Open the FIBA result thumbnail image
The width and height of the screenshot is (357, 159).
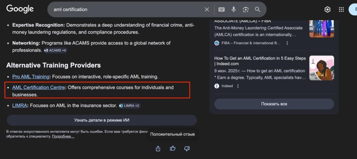[x=321, y=29]
